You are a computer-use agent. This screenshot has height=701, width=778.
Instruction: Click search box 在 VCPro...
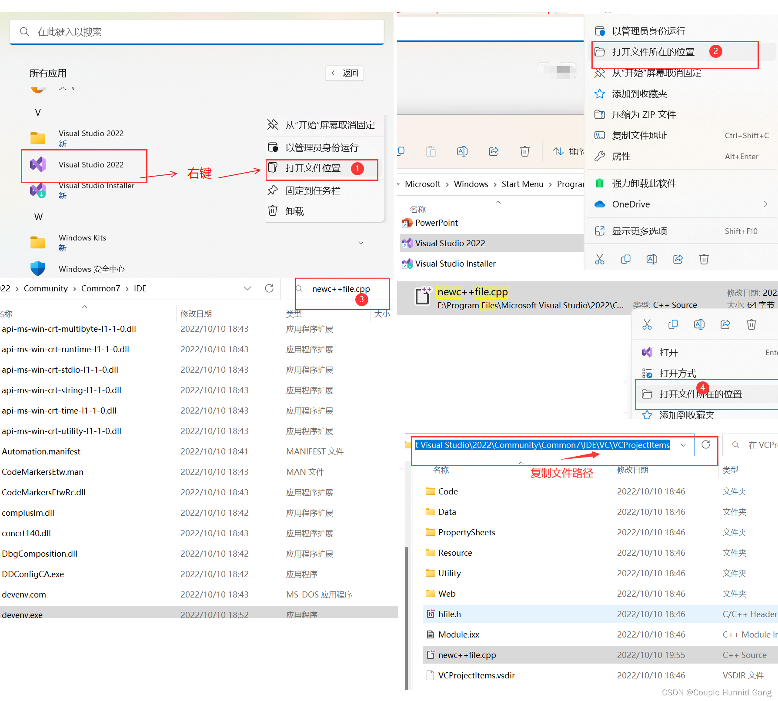[x=751, y=445]
